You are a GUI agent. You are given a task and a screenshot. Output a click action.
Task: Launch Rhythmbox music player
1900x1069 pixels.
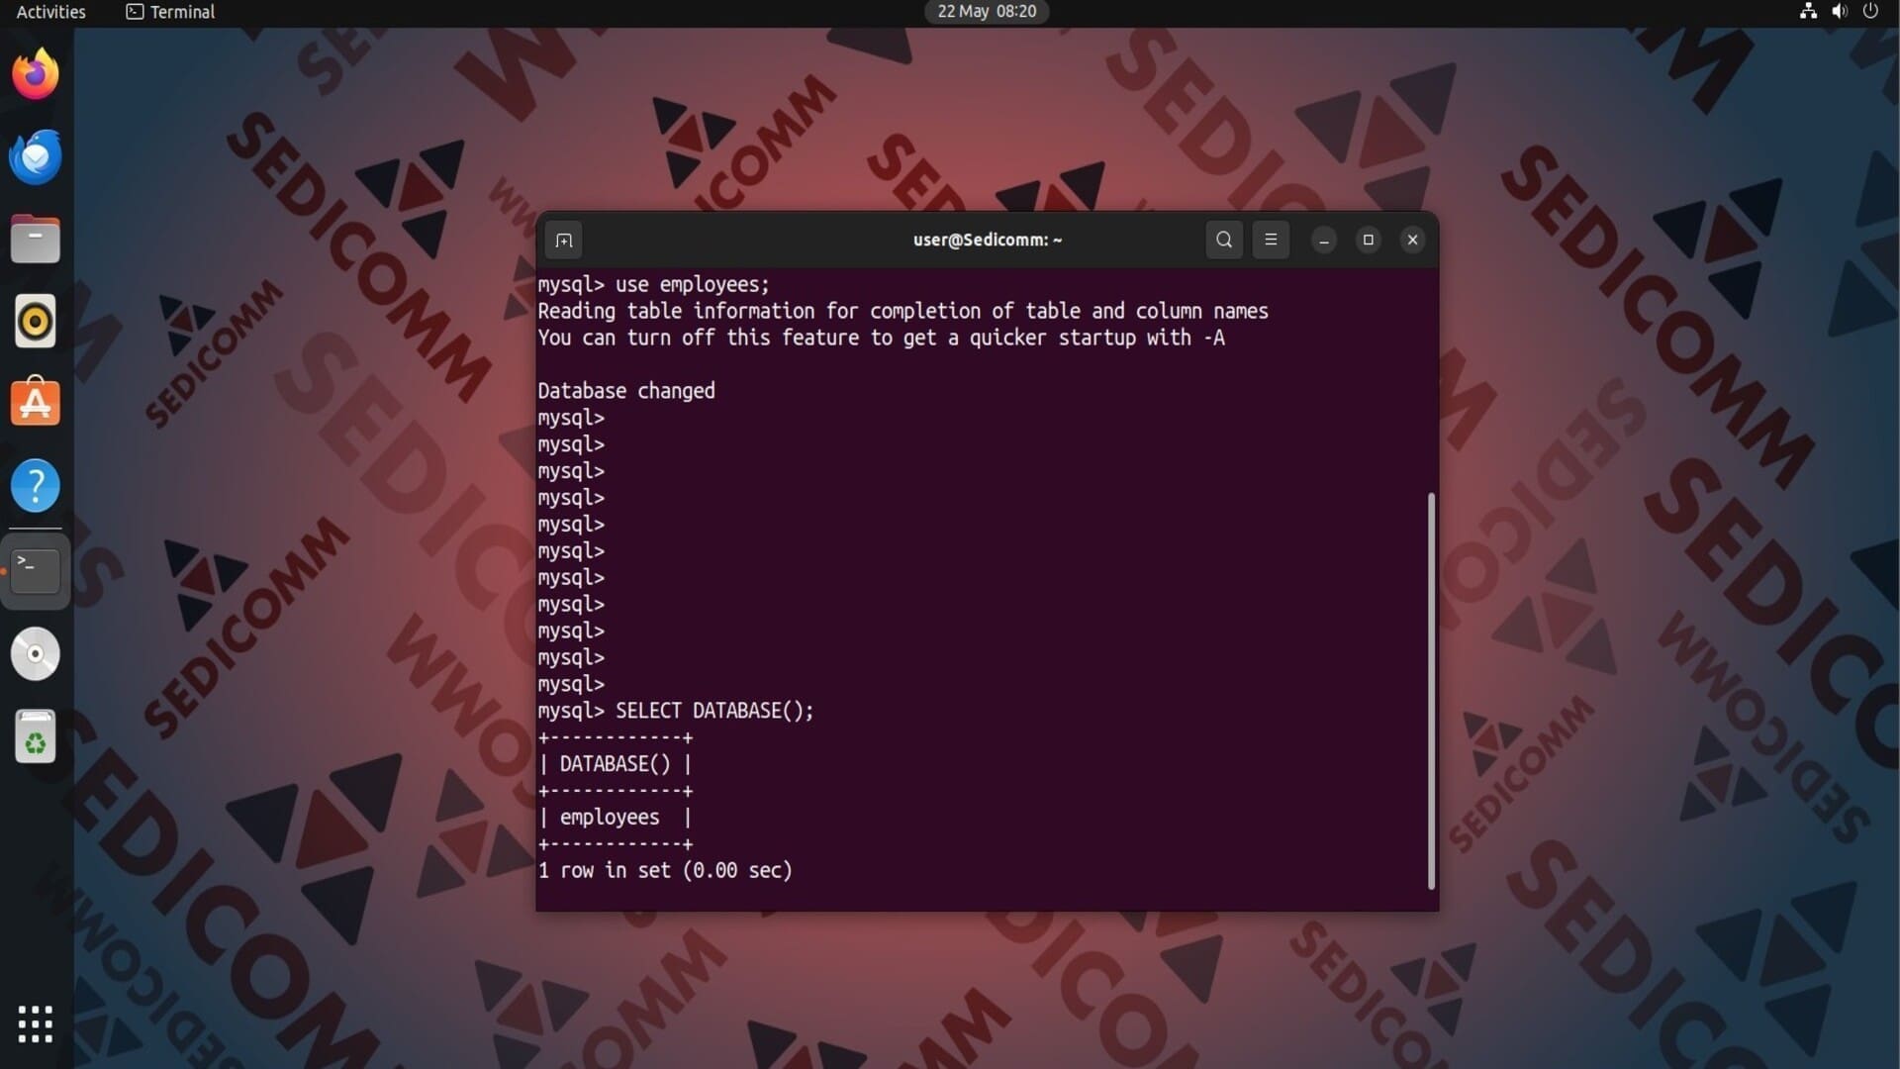(x=36, y=322)
